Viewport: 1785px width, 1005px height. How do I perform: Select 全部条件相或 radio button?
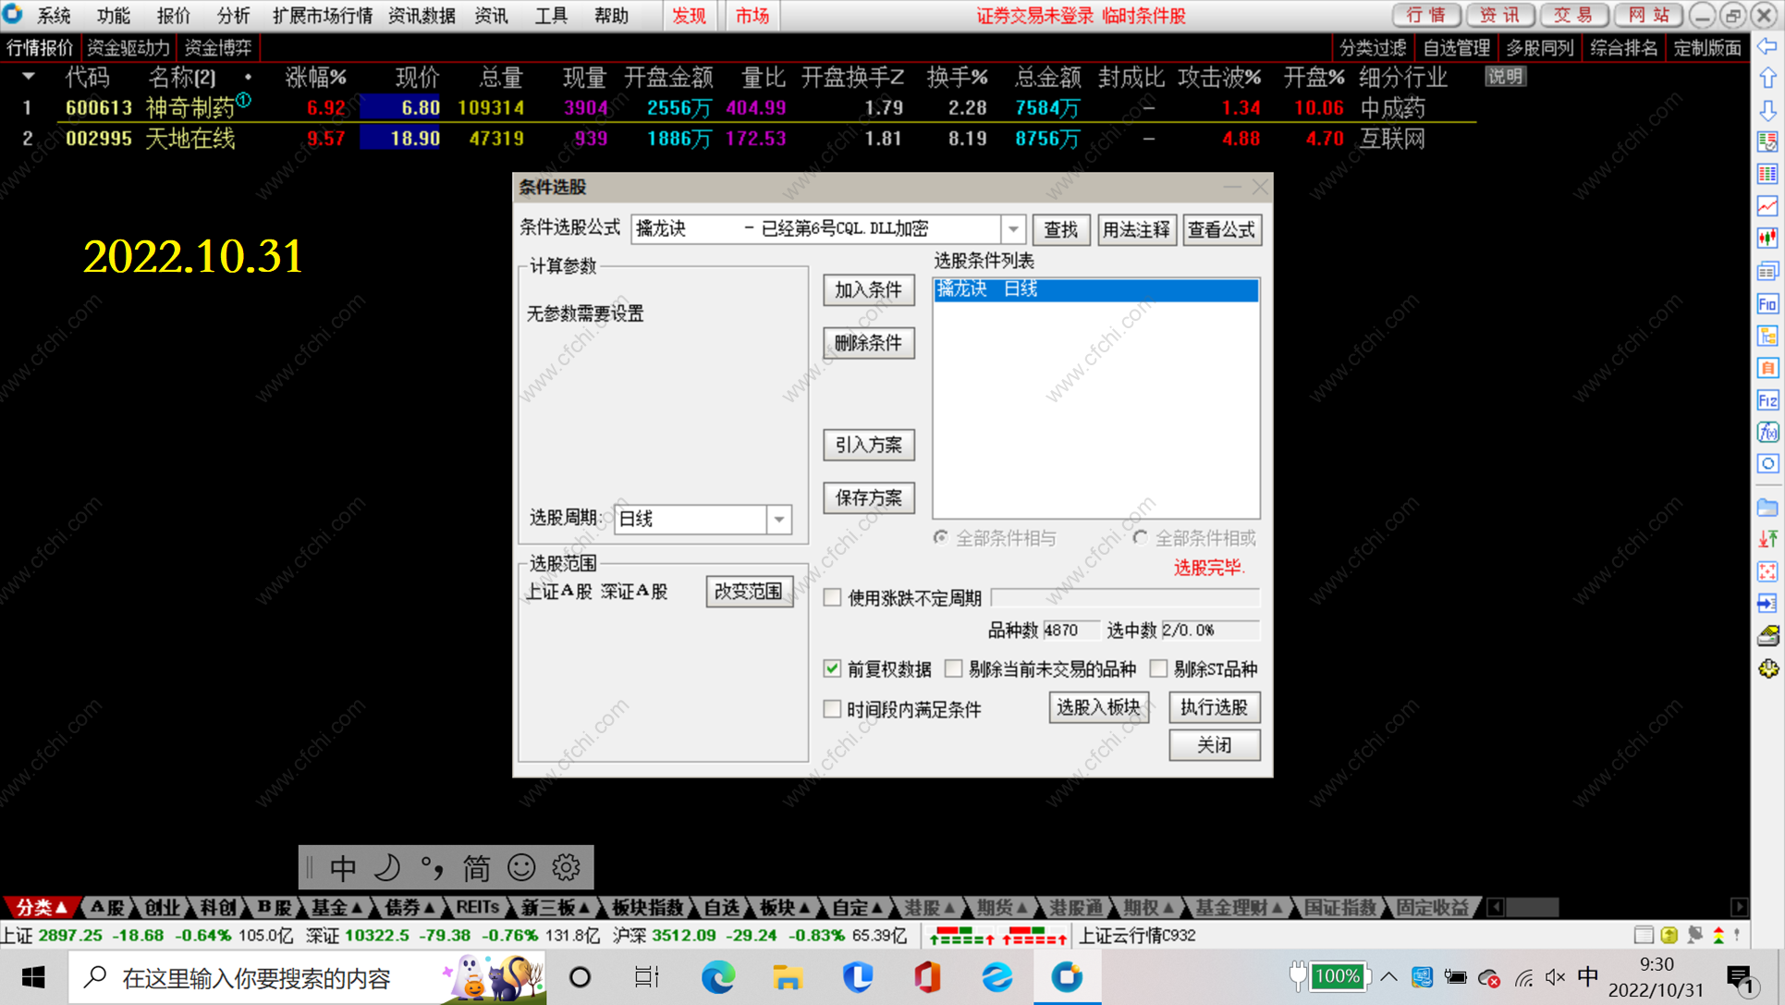click(1140, 538)
